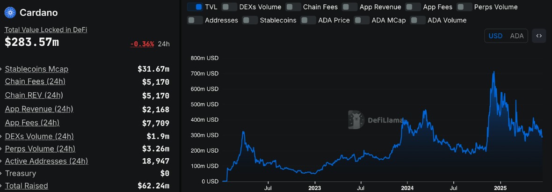The height and width of the screenshot is (192, 552).
Task: Enable the Perps Volume chart toggle
Action: 465,7
